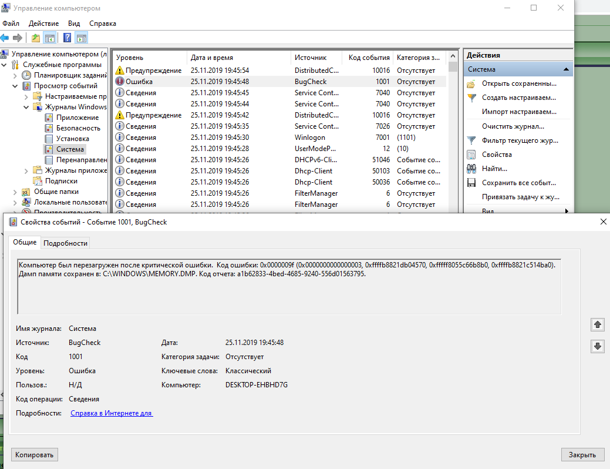Open the Справка menu
610x469 pixels.
click(103, 24)
